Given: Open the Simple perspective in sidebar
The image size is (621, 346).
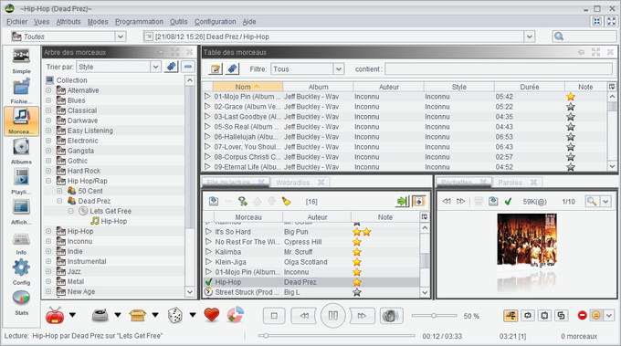Looking at the screenshot, I should coord(21,60).
